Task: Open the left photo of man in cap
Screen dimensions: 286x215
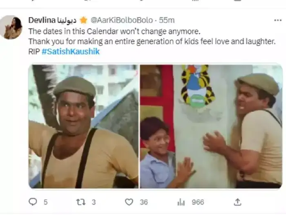Action: (x=83, y=126)
